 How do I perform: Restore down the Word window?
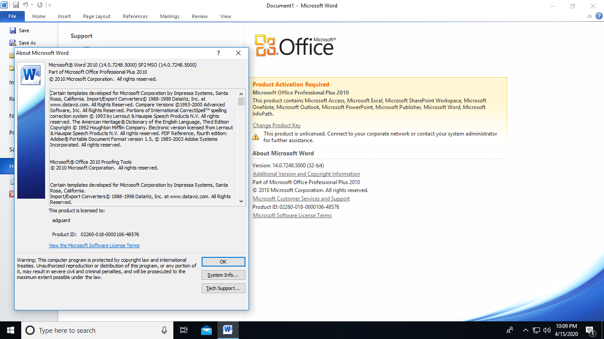point(573,6)
